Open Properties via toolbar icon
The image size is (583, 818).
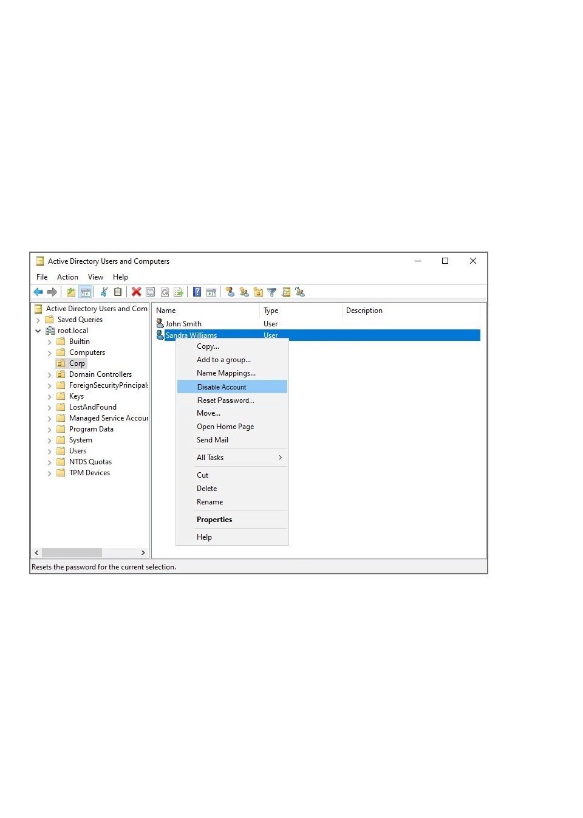click(151, 292)
